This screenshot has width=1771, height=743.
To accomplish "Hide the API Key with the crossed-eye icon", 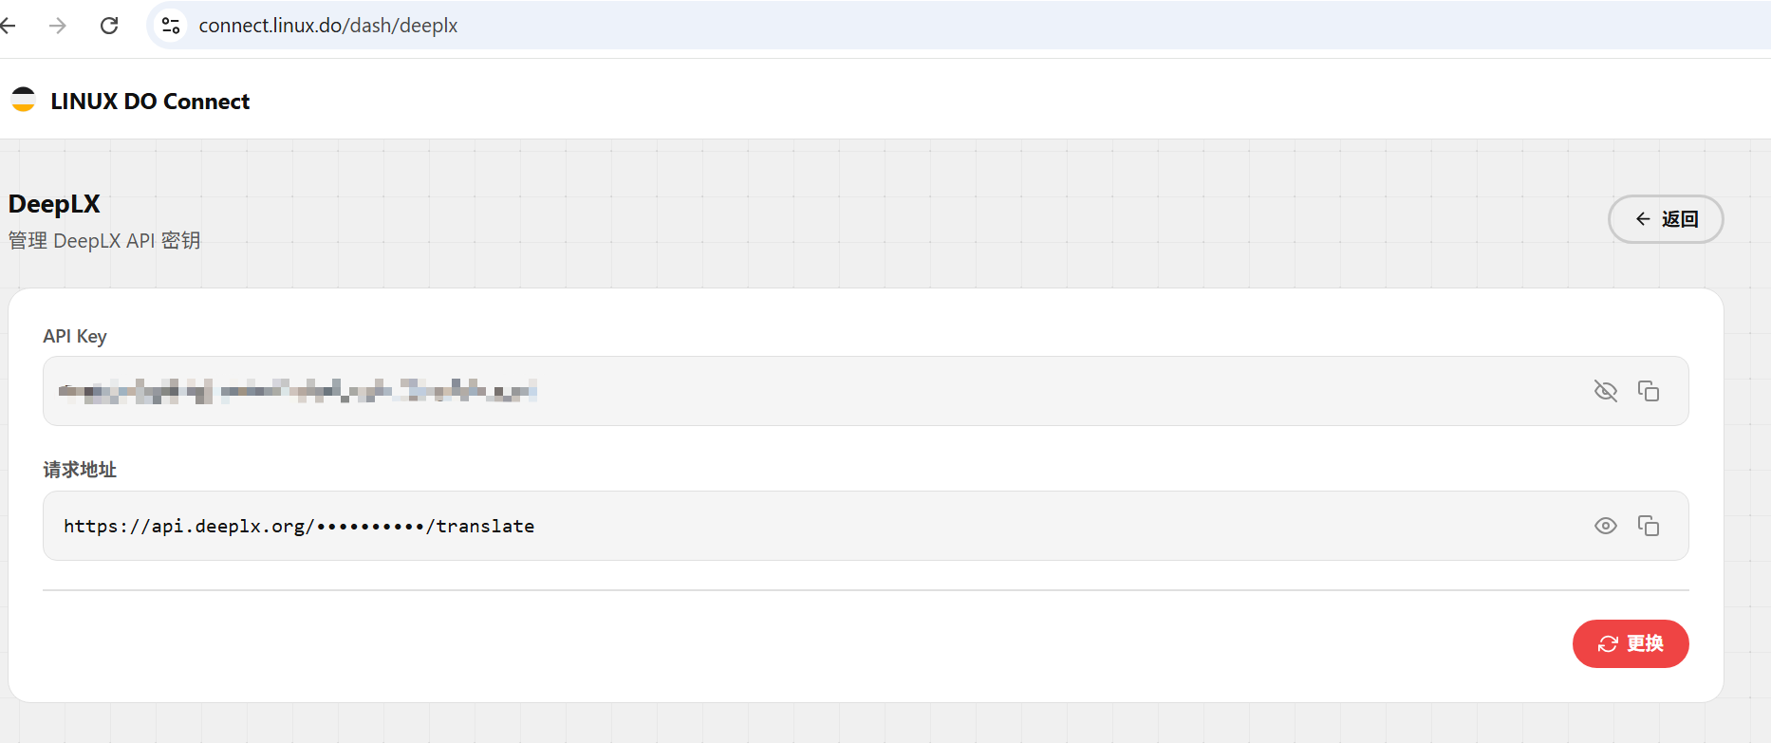I will (x=1605, y=391).
